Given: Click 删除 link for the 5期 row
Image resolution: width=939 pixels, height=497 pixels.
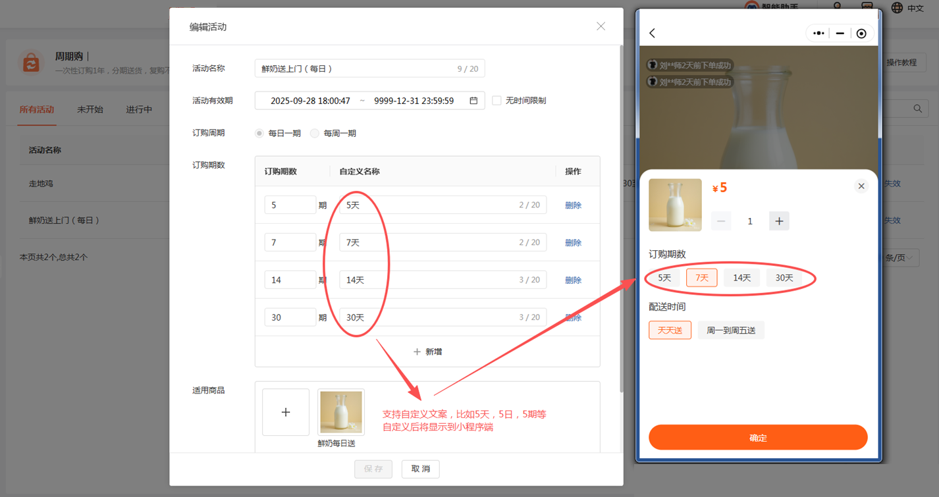Looking at the screenshot, I should click(573, 205).
